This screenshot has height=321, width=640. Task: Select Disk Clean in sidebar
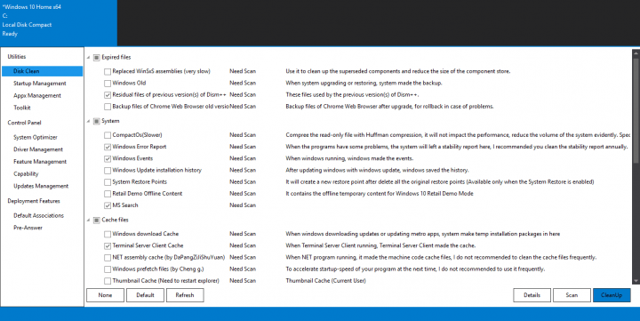pyautogui.click(x=42, y=71)
